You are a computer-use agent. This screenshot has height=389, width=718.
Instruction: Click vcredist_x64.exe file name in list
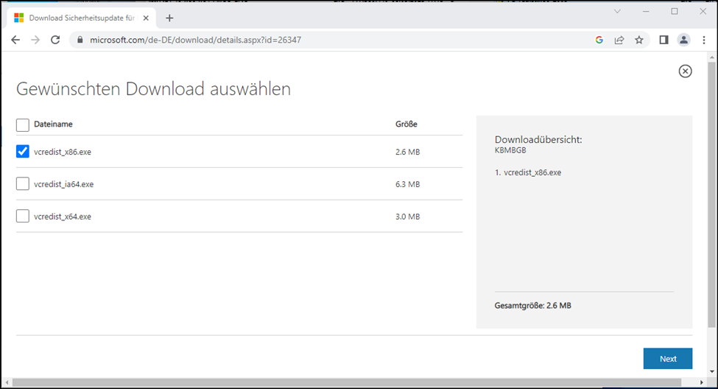[x=63, y=217]
